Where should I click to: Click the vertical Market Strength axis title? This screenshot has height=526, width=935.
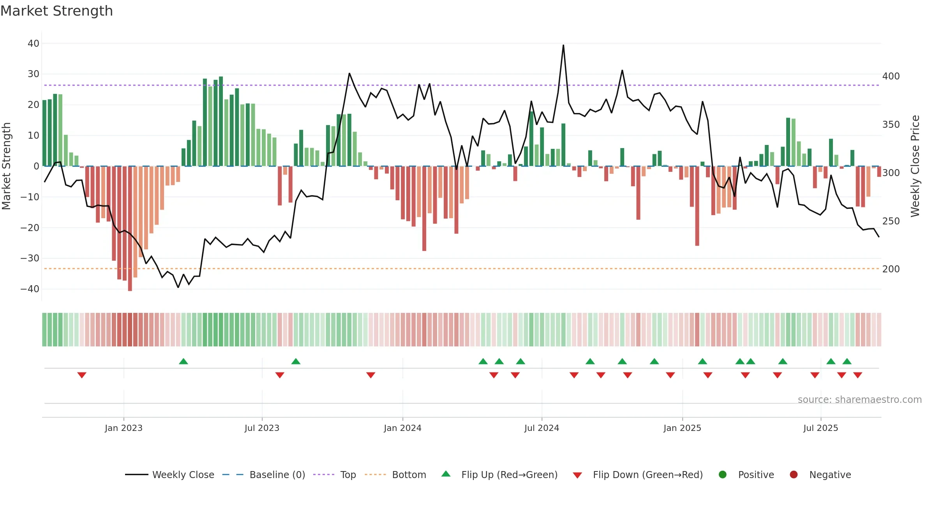point(6,166)
